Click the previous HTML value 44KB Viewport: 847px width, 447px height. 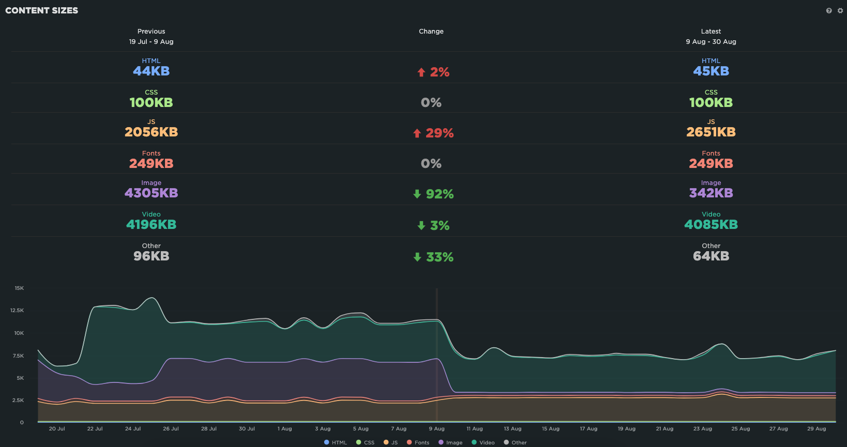point(151,71)
